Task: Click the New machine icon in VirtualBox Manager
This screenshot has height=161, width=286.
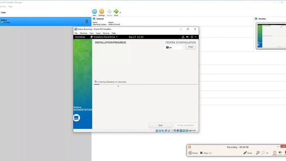Action: tap(94, 12)
